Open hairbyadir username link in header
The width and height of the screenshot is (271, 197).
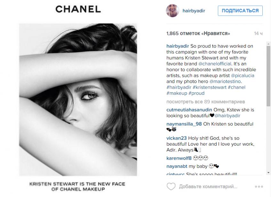coord(194,11)
